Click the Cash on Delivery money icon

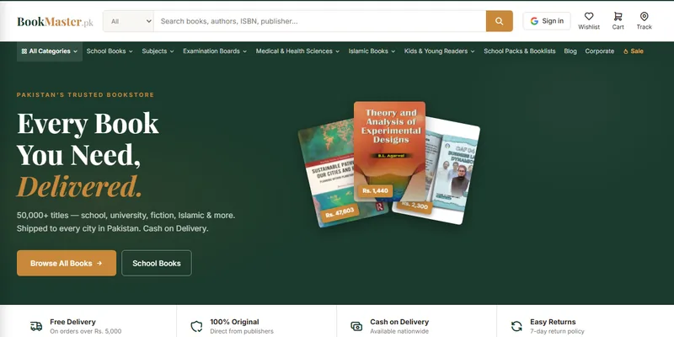pos(356,326)
